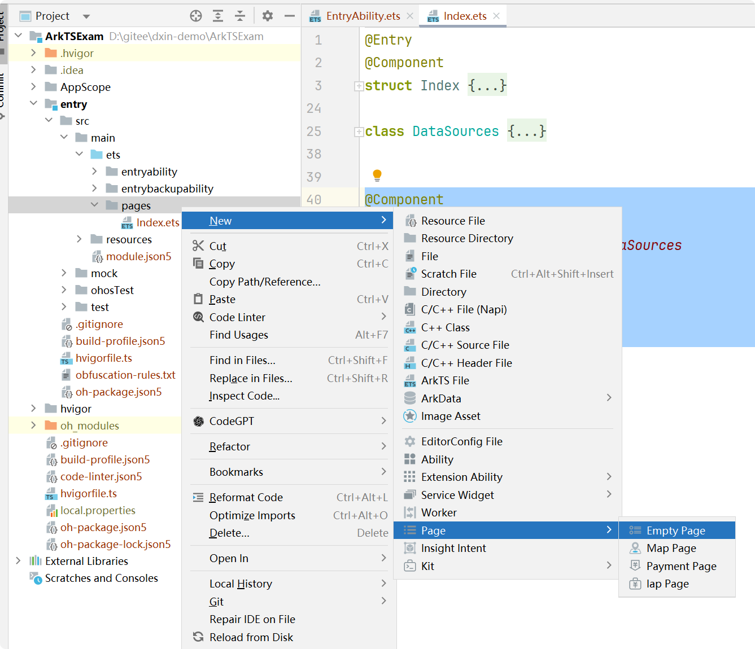Click line number 25 in gutter
Viewport: 755px width, 649px height.
(x=314, y=131)
